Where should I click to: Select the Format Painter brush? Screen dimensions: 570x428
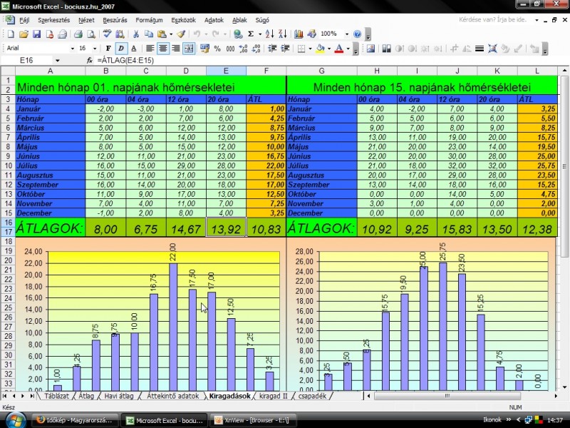[x=181, y=34]
